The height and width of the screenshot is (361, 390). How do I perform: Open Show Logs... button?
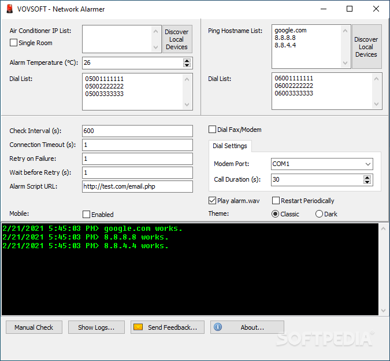click(x=96, y=327)
